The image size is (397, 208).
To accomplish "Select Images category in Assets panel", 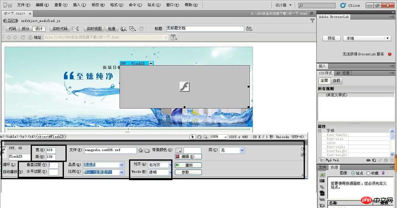I will pos(322,175).
